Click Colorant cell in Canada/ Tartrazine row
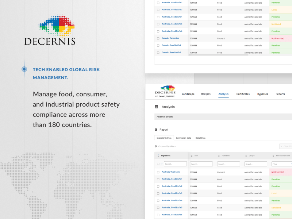292x219 pixels. click(x=221, y=38)
